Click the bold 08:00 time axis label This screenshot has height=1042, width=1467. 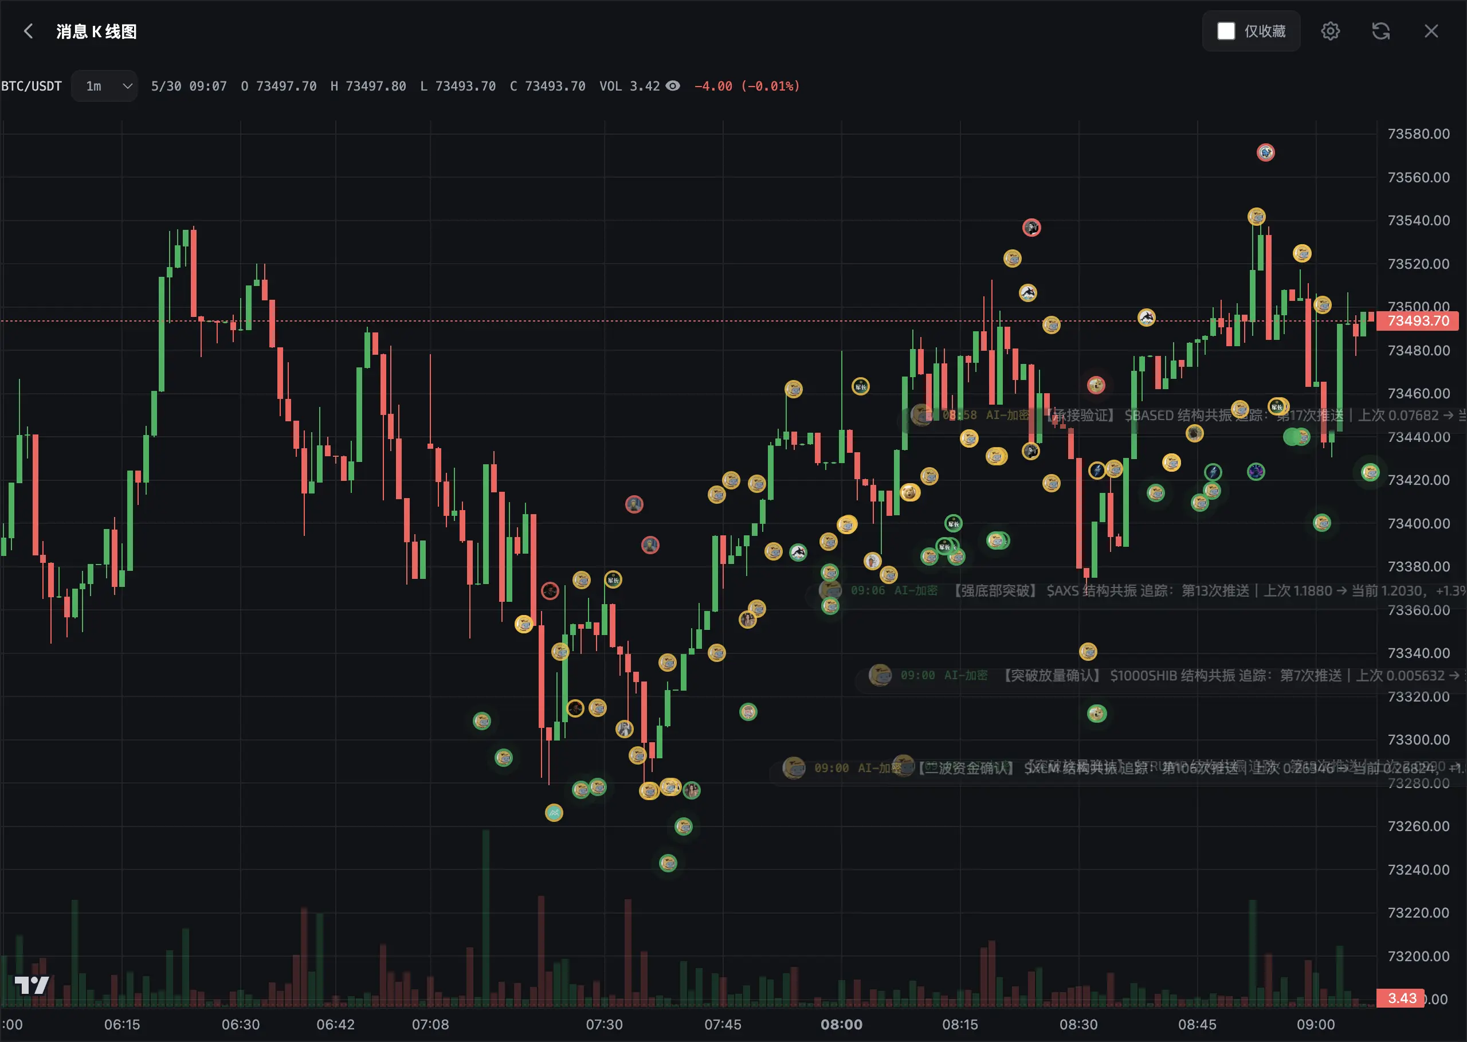pyautogui.click(x=842, y=1025)
